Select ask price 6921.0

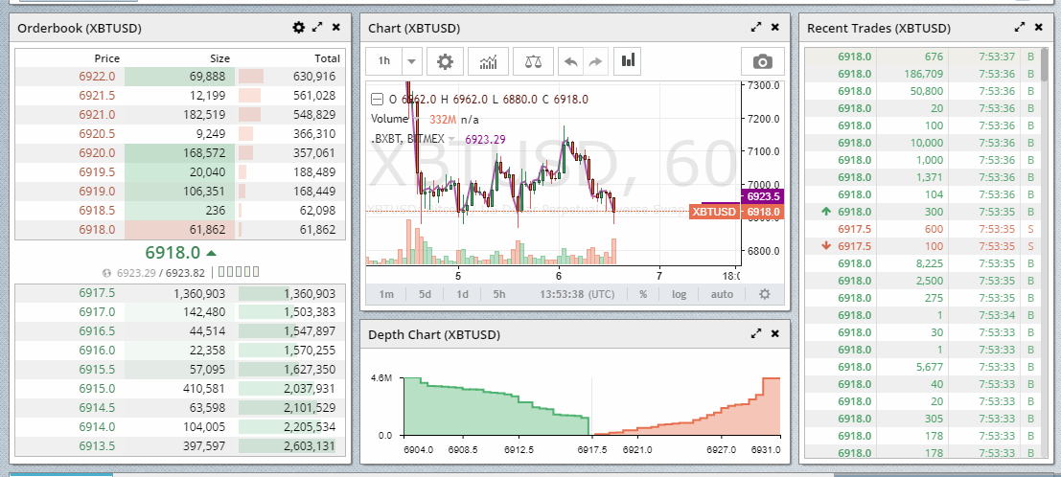(97, 115)
